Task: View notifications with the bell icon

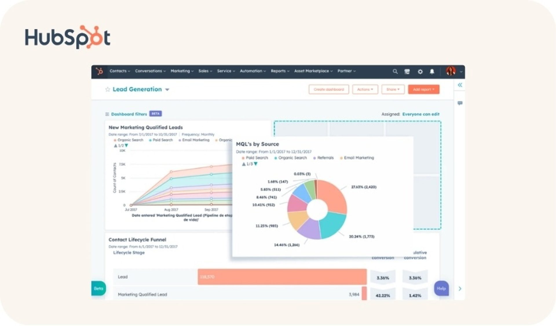Action: coord(432,71)
